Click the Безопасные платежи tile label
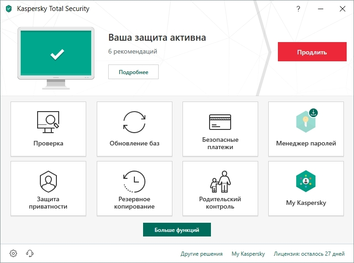This screenshot has width=354, height=263. tap(220, 143)
